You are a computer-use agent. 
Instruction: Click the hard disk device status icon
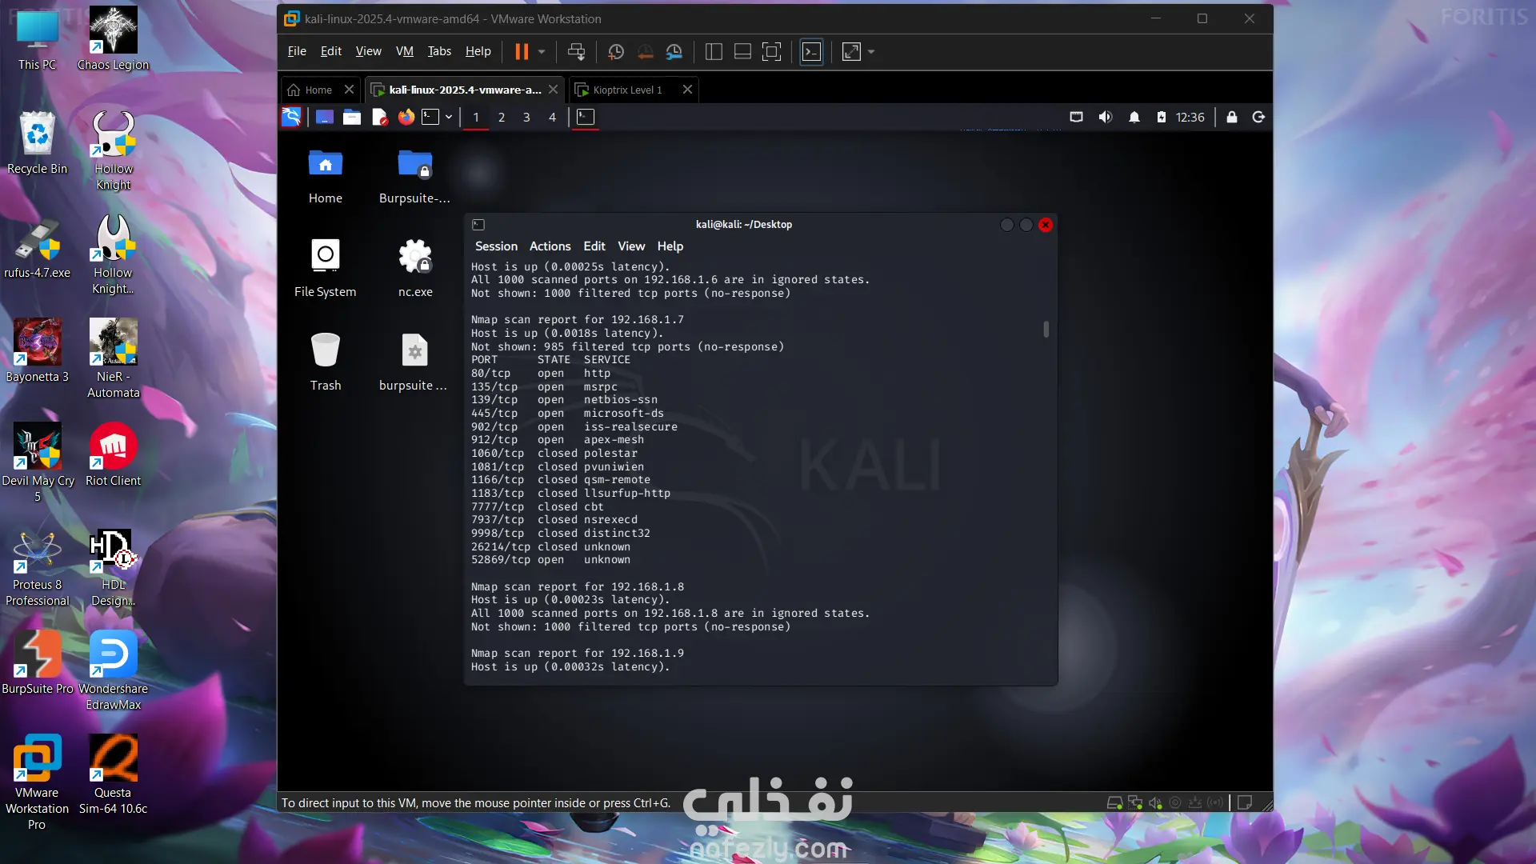[1114, 803]
